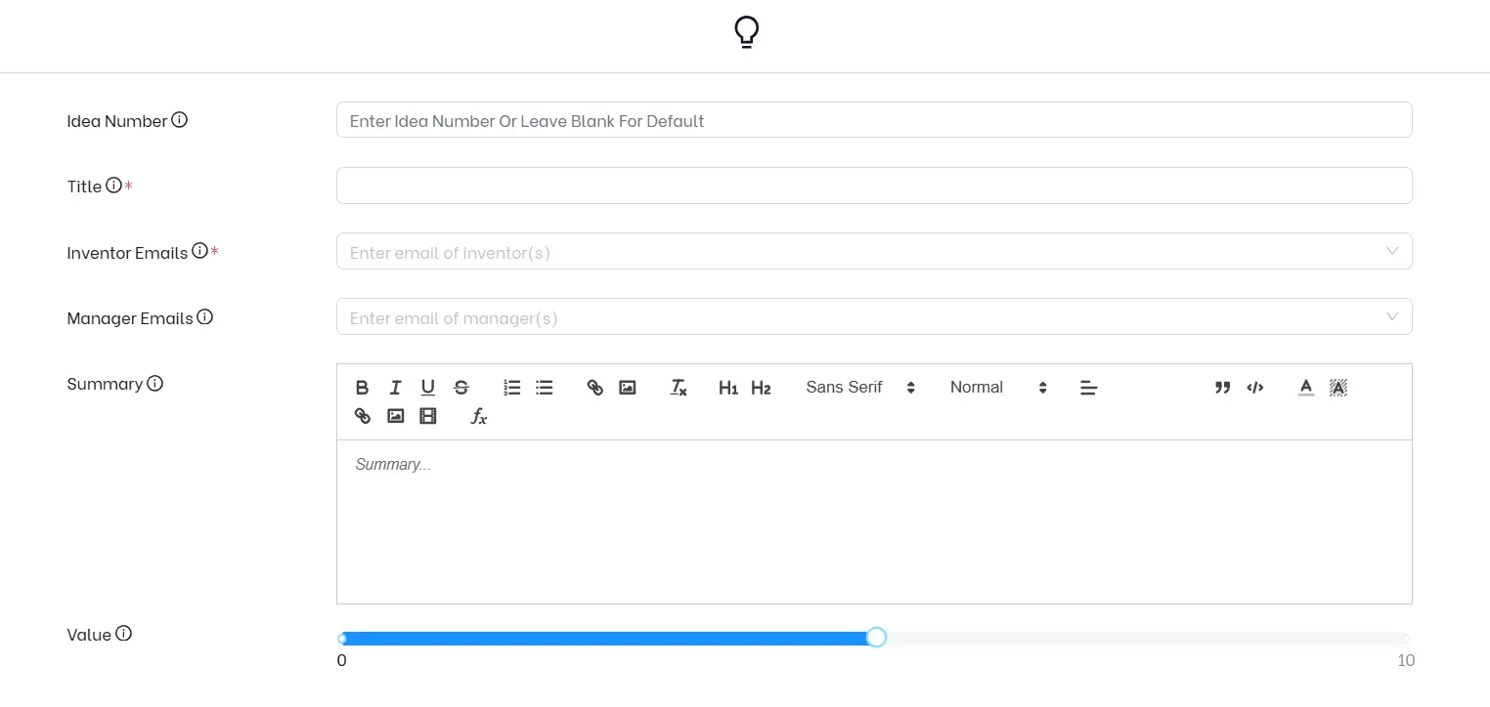Toggle strikethrough formatting in Summary toolbar

(x=461, y=388)
